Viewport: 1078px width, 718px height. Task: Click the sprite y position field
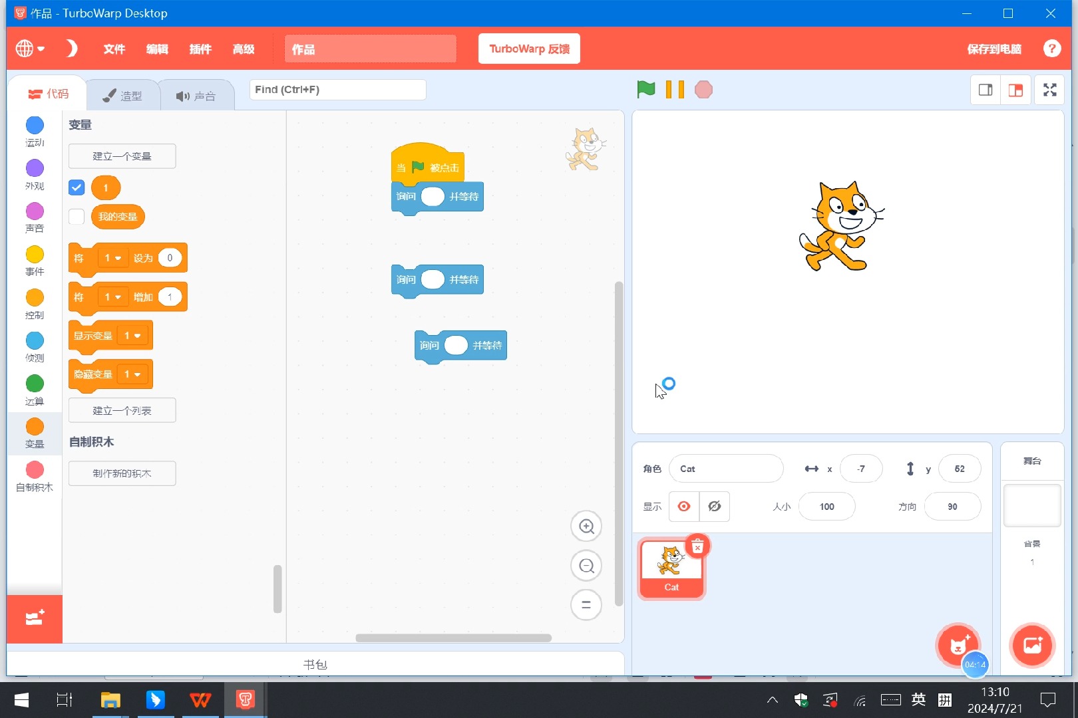(x=960, y=469)
